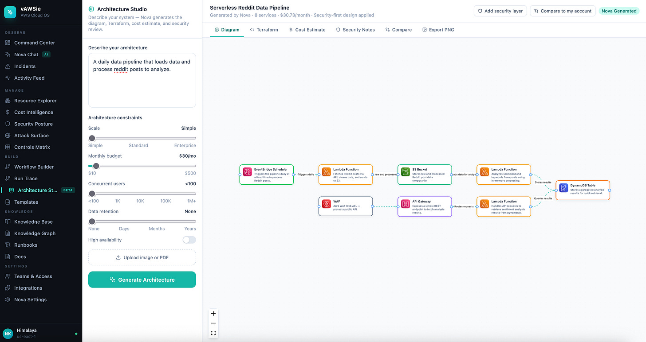Click the Queries results edge label
646x342 pixels.
(543, 198)
